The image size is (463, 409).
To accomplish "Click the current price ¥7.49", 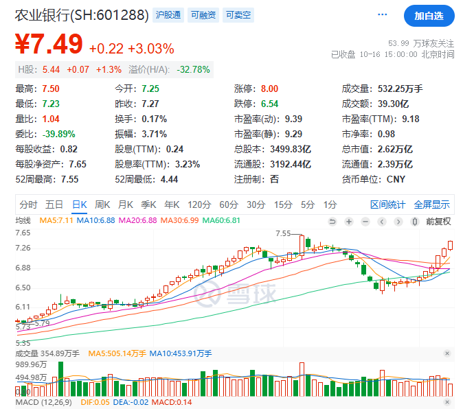I will 49,44.
